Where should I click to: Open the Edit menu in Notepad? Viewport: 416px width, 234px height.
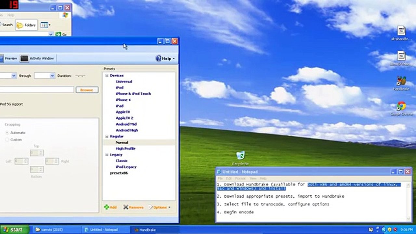[229, 178]
